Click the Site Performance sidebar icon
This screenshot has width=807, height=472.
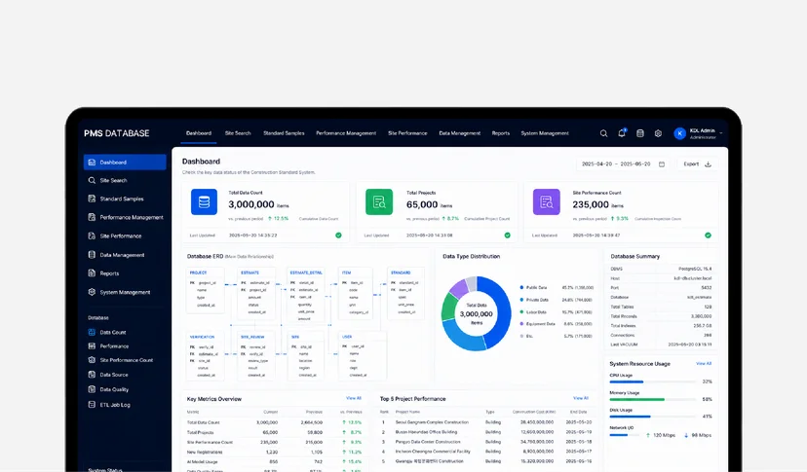click(92, 236)
